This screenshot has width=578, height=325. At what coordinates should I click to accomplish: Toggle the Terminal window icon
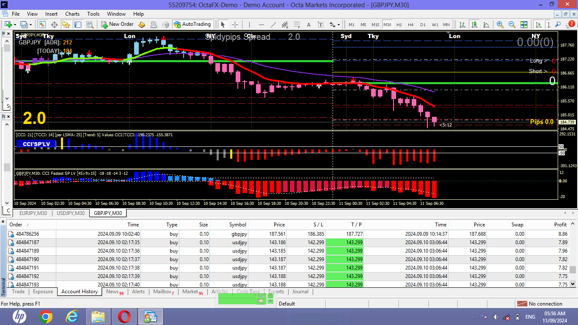pos(78,25)
